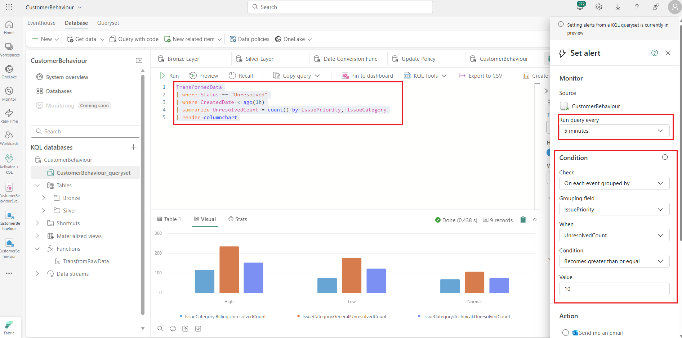Viewport: 682px width, 338px height.
Task: Go to Home in left rail
Action: (9, 27)
